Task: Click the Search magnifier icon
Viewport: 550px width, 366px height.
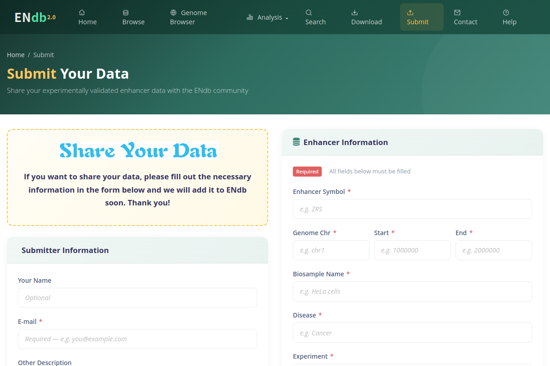Action: tap(309, 13)
